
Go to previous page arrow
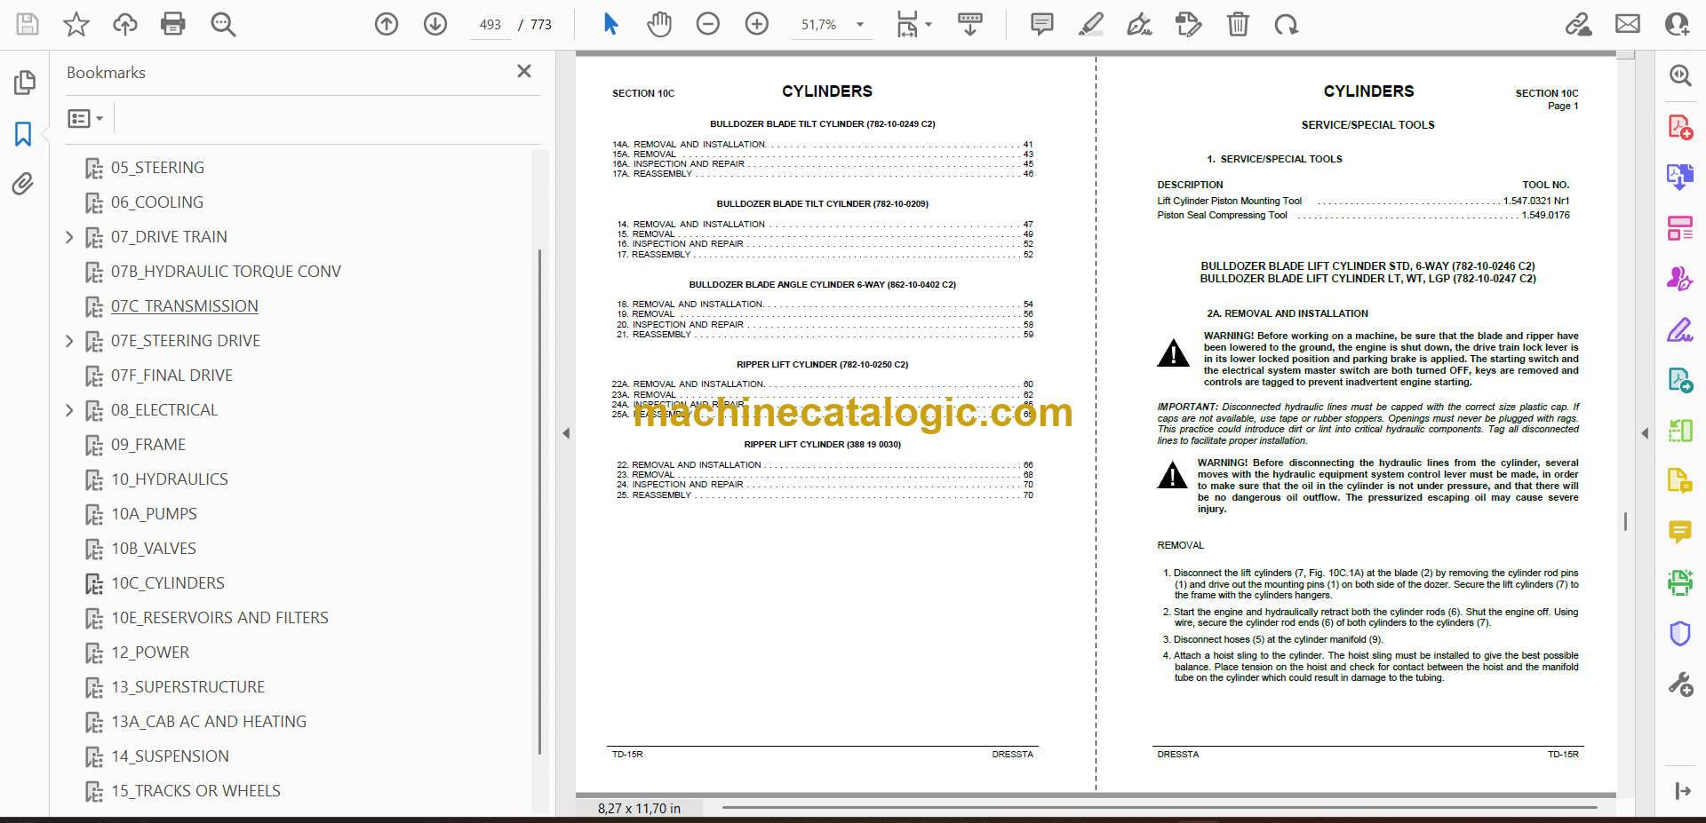point(387,24)
